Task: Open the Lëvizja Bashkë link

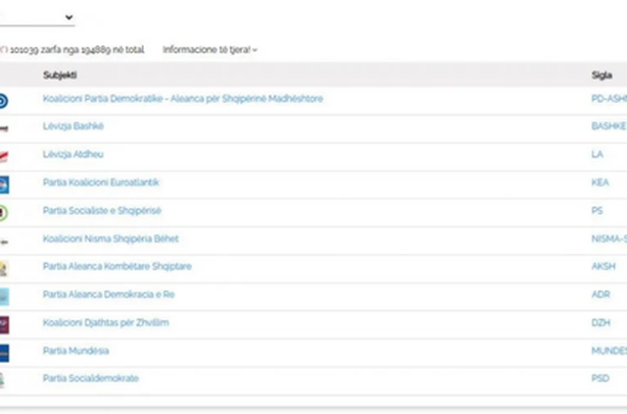Action: tap(73, 127)
